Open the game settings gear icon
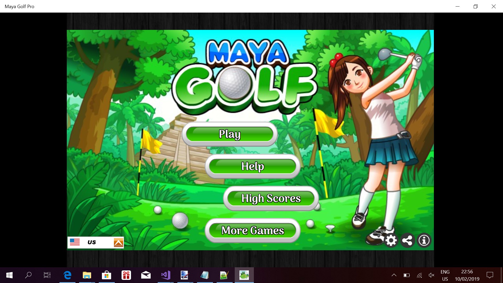Image resolution: width=503 pixels, height=283 pixels. [x=391, y=240]
